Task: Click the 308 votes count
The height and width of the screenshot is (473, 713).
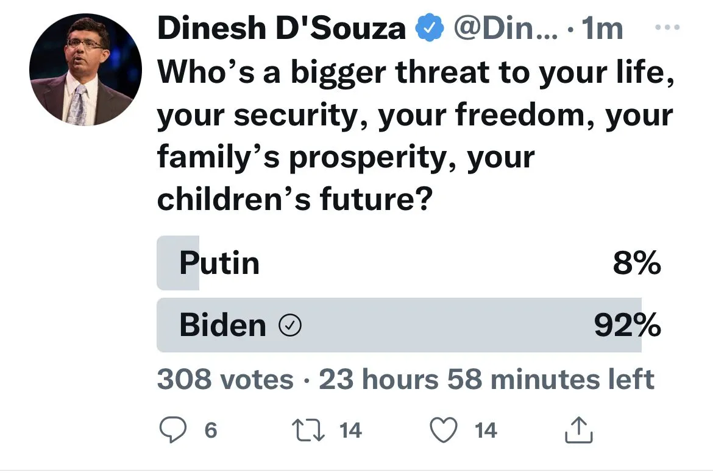Action: pos(225,380)
